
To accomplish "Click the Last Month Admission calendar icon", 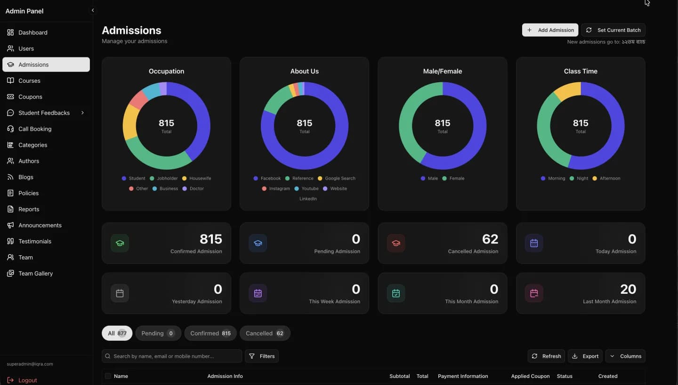I will (534, 293).
